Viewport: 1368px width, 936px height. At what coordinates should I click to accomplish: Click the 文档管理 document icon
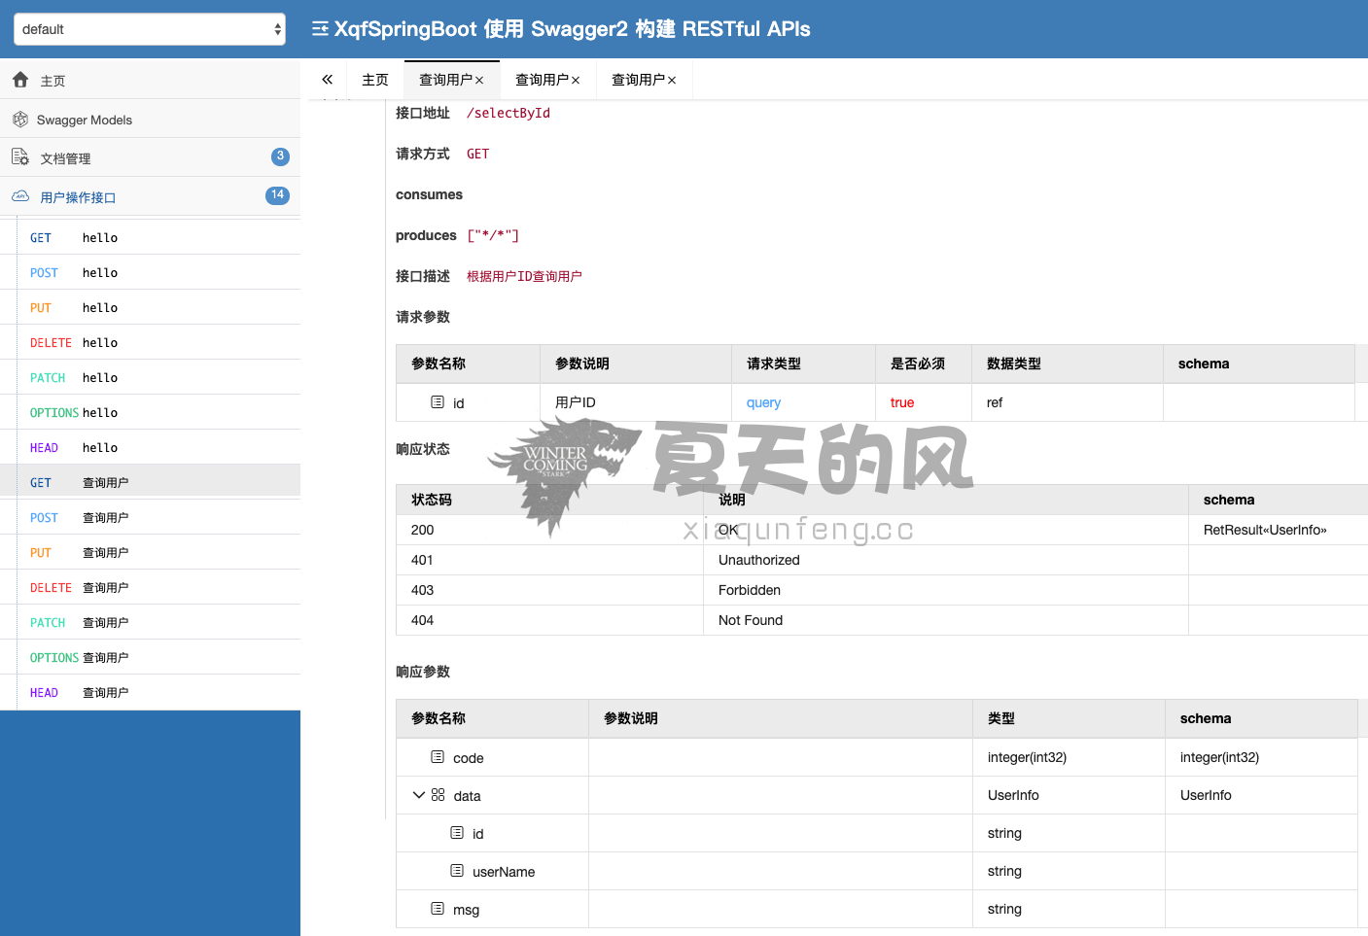pos(20,157)
